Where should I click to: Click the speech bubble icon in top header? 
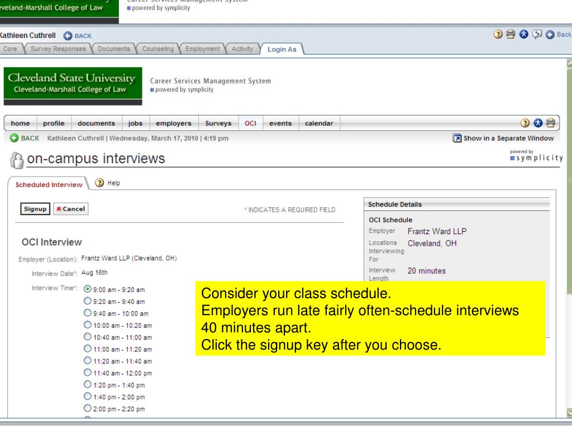point(537,34)
